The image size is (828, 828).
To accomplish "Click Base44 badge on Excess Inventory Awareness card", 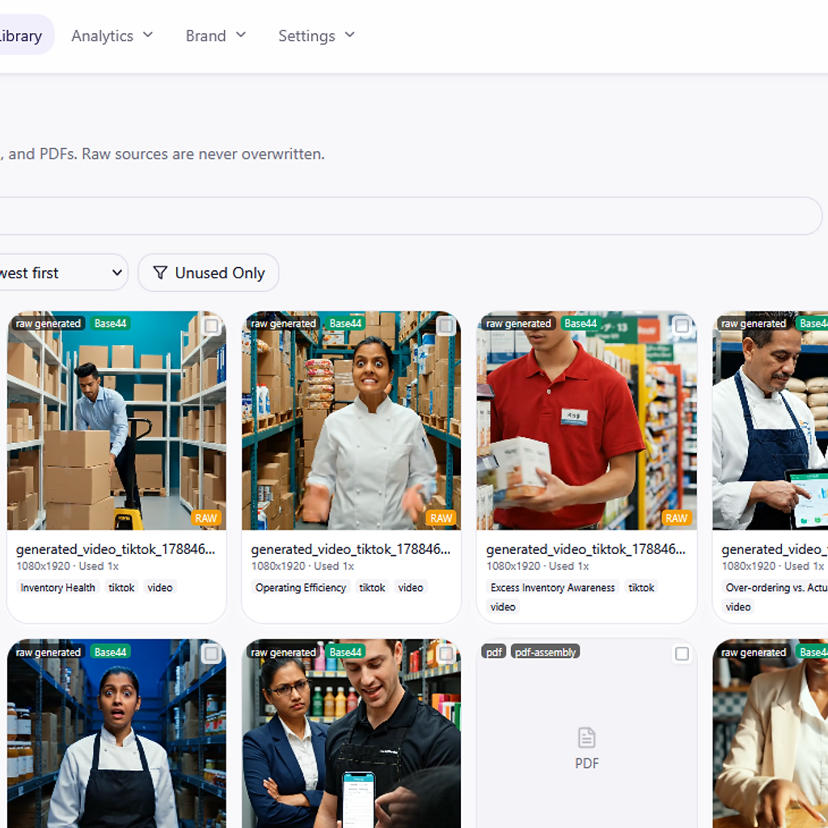I will tap(581, 323).
